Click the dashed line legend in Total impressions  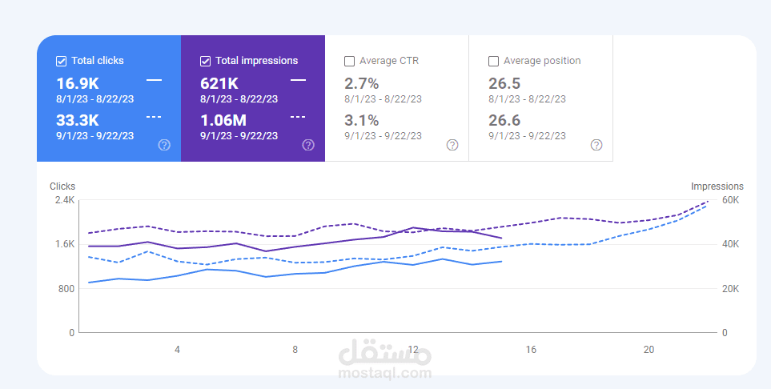pos(298,117)
